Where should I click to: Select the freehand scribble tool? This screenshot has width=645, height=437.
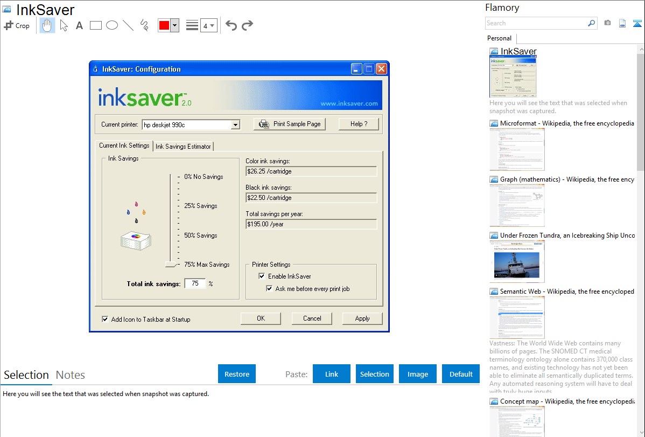[x=144, y=25]
